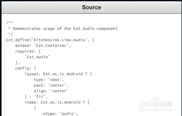Image resolution: width=182 pixels, height=116 pixels.
Task: Click the Source title bar heading
Action: coord(91,7)
